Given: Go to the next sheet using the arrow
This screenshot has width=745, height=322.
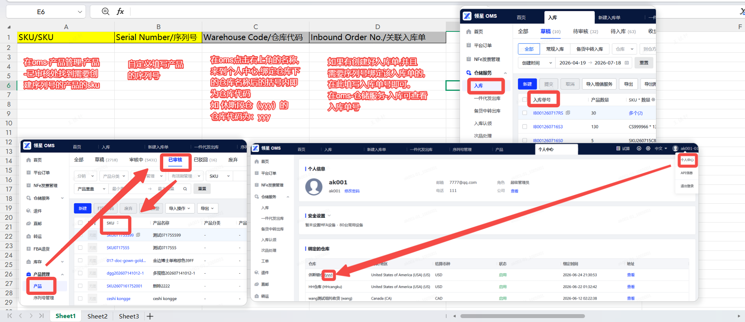Looking at the screenshot, I should pos(31,316).
